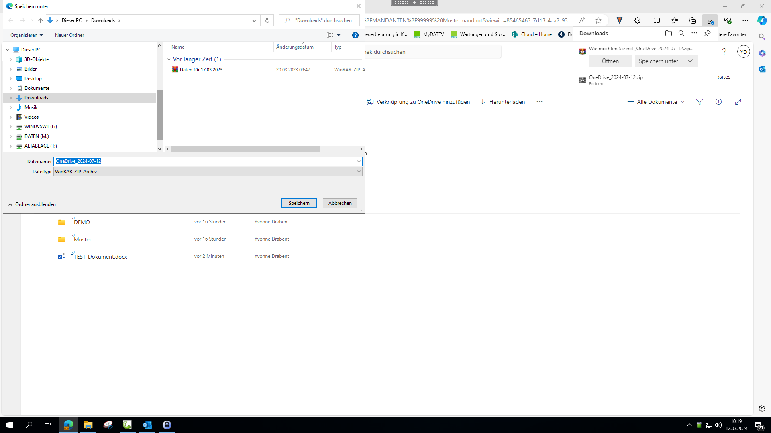Open the Dateityp dropdown
Image resolution: width=771 pixels, height=433 pixels.
(x=359, y=172)
